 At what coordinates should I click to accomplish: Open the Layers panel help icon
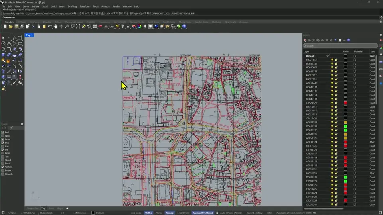coord(349,40)
